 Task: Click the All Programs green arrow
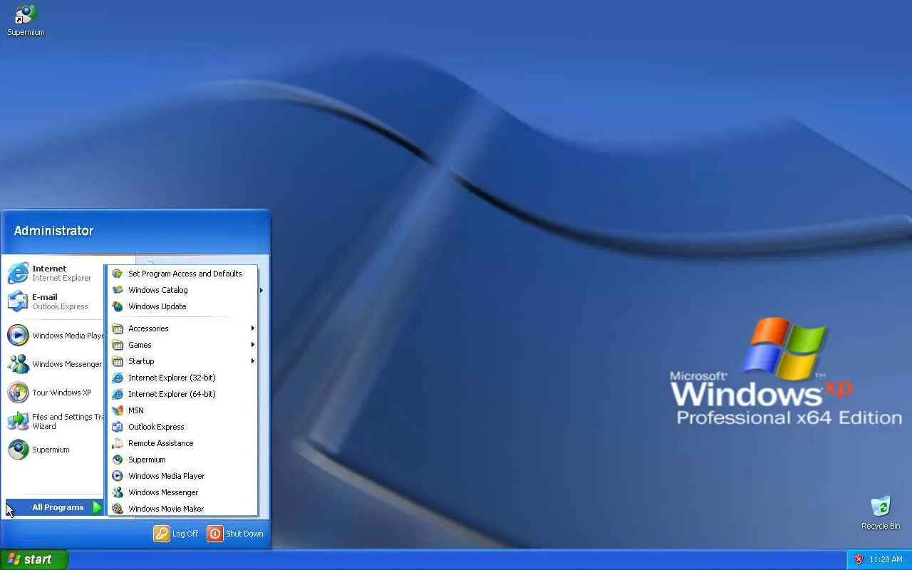(x=98, y=507)
